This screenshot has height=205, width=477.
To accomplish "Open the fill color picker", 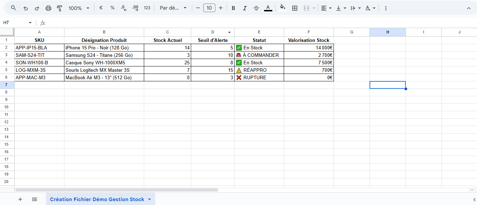I will tap(283, 8).
